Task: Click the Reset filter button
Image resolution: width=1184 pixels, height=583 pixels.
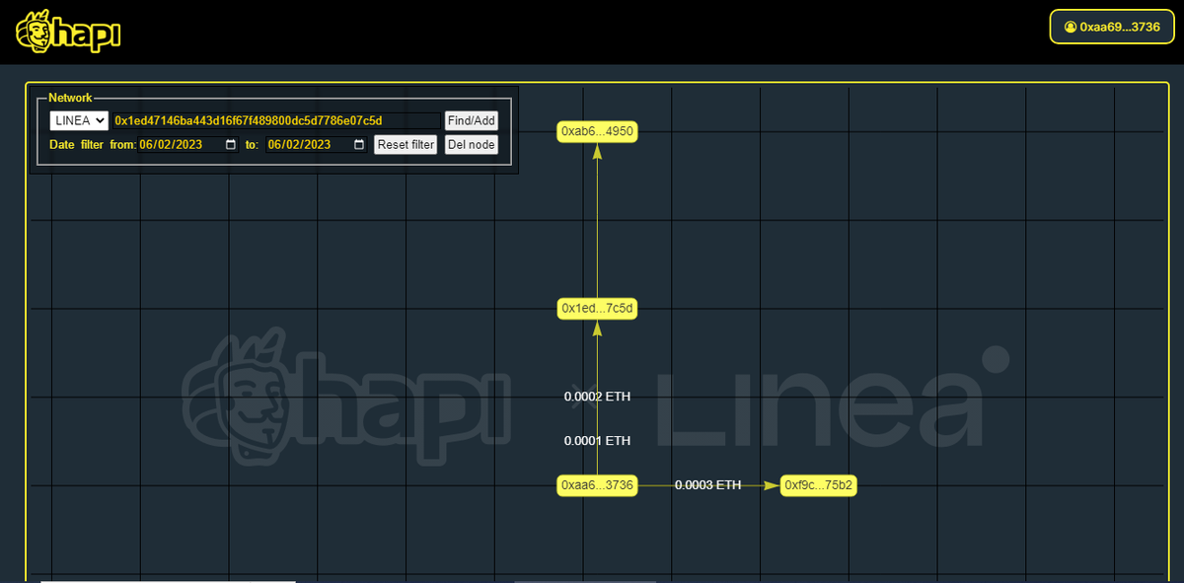Action: pyautogui.click(x=406, y=144)
